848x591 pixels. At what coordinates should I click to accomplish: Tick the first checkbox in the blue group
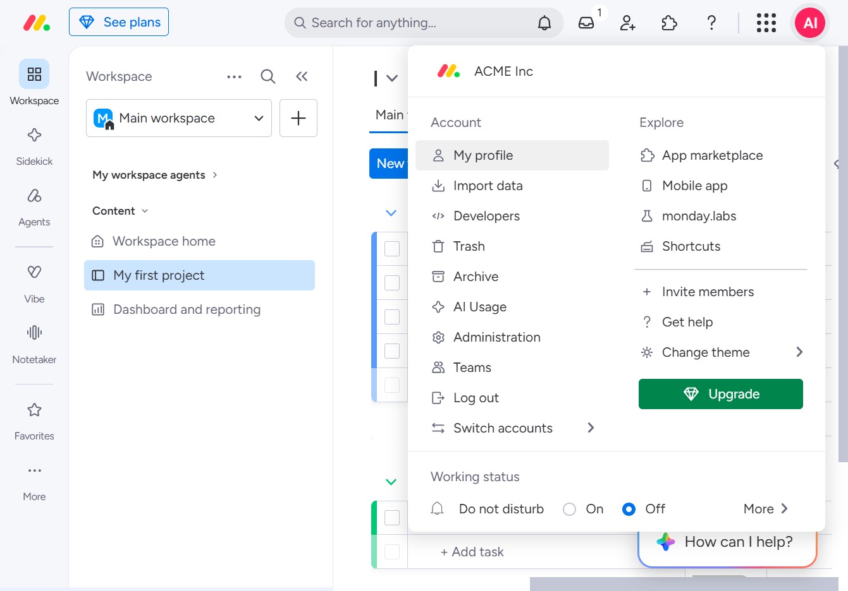(392, 249)
